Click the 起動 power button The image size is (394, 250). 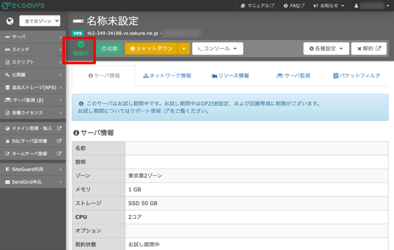point(109,49)
